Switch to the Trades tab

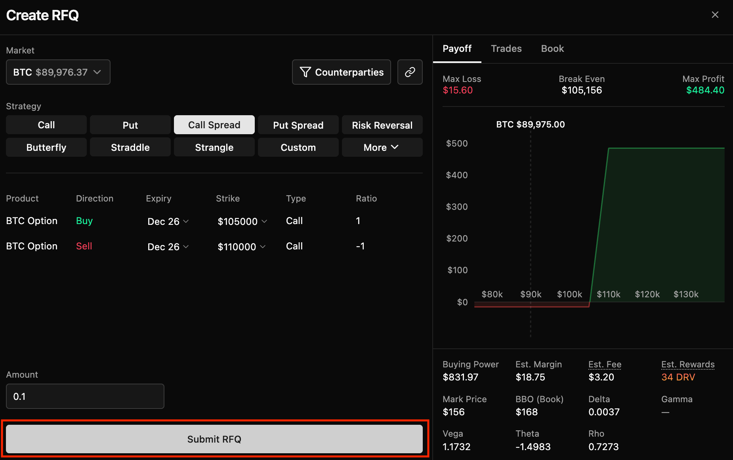(506, 49)
